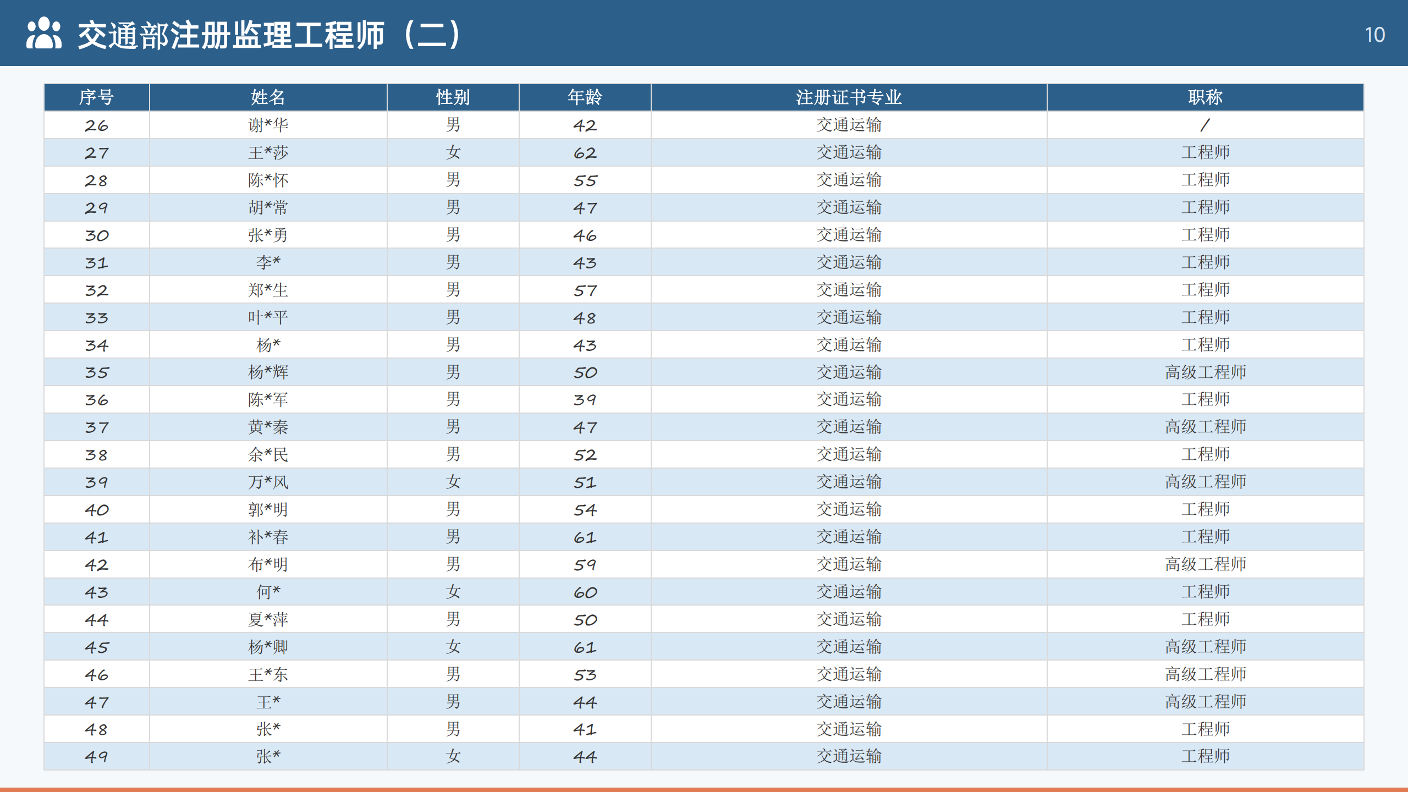Click the 女 gender cell for 何*
The width and height of the screenshot is (1408, 792).
(x=453, y=592)
